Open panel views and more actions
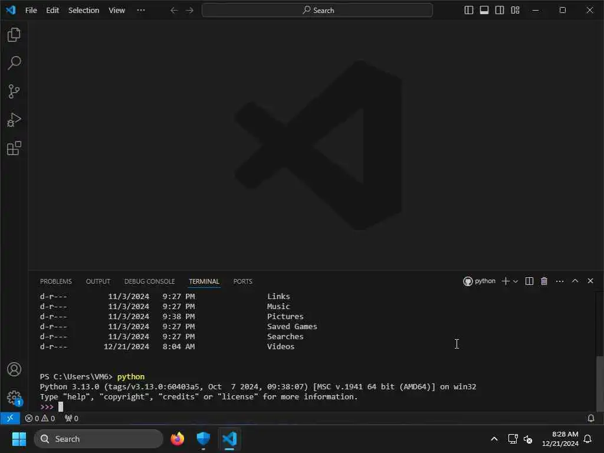Screen dimensions: 604x453 560,281
